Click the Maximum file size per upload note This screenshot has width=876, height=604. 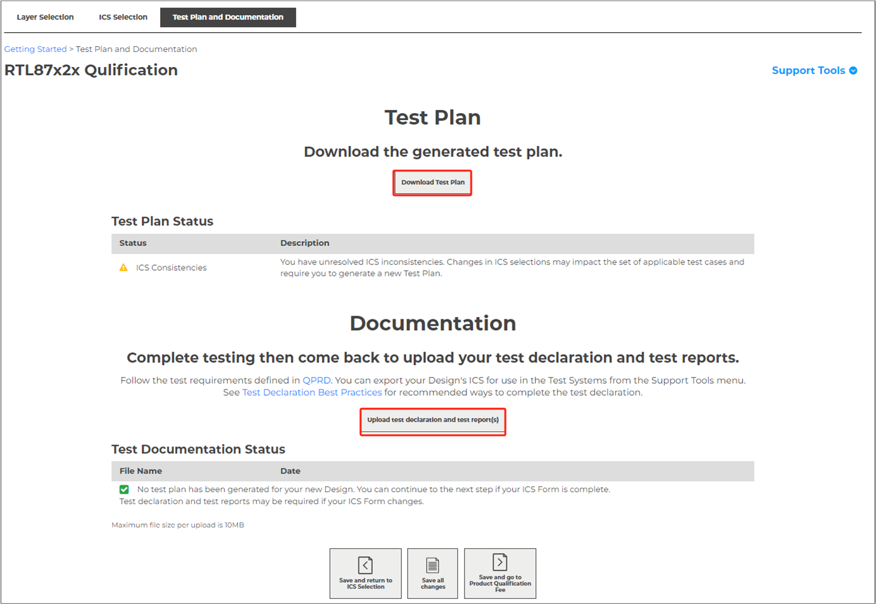[178, 525]
